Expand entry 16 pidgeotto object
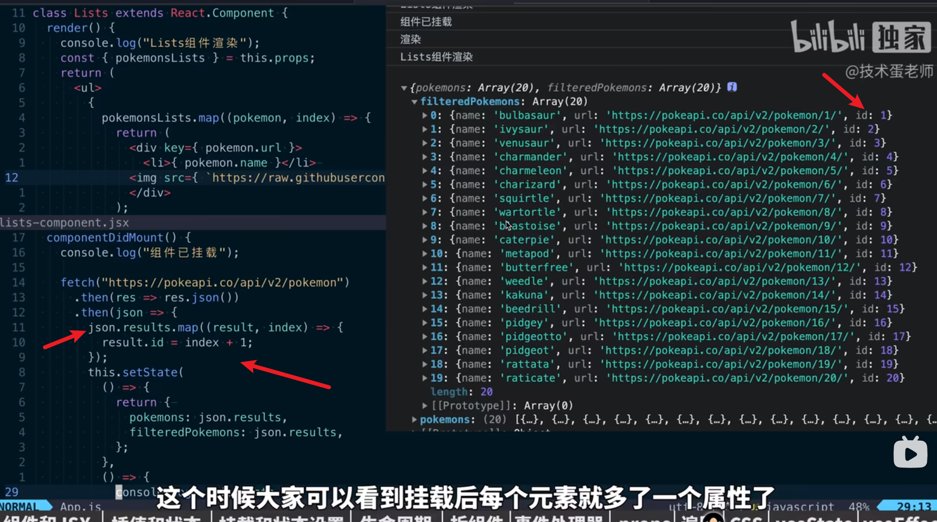937x522 pixels. 425,337
